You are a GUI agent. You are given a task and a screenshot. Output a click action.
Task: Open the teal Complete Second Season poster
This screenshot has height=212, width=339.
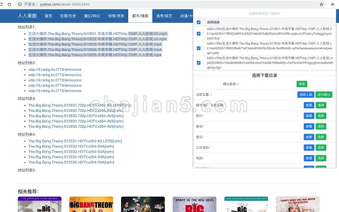246,204
